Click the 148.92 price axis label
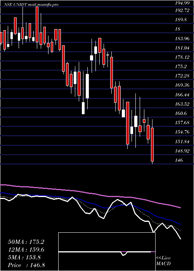The image size is (194, 271). point(182,151)
